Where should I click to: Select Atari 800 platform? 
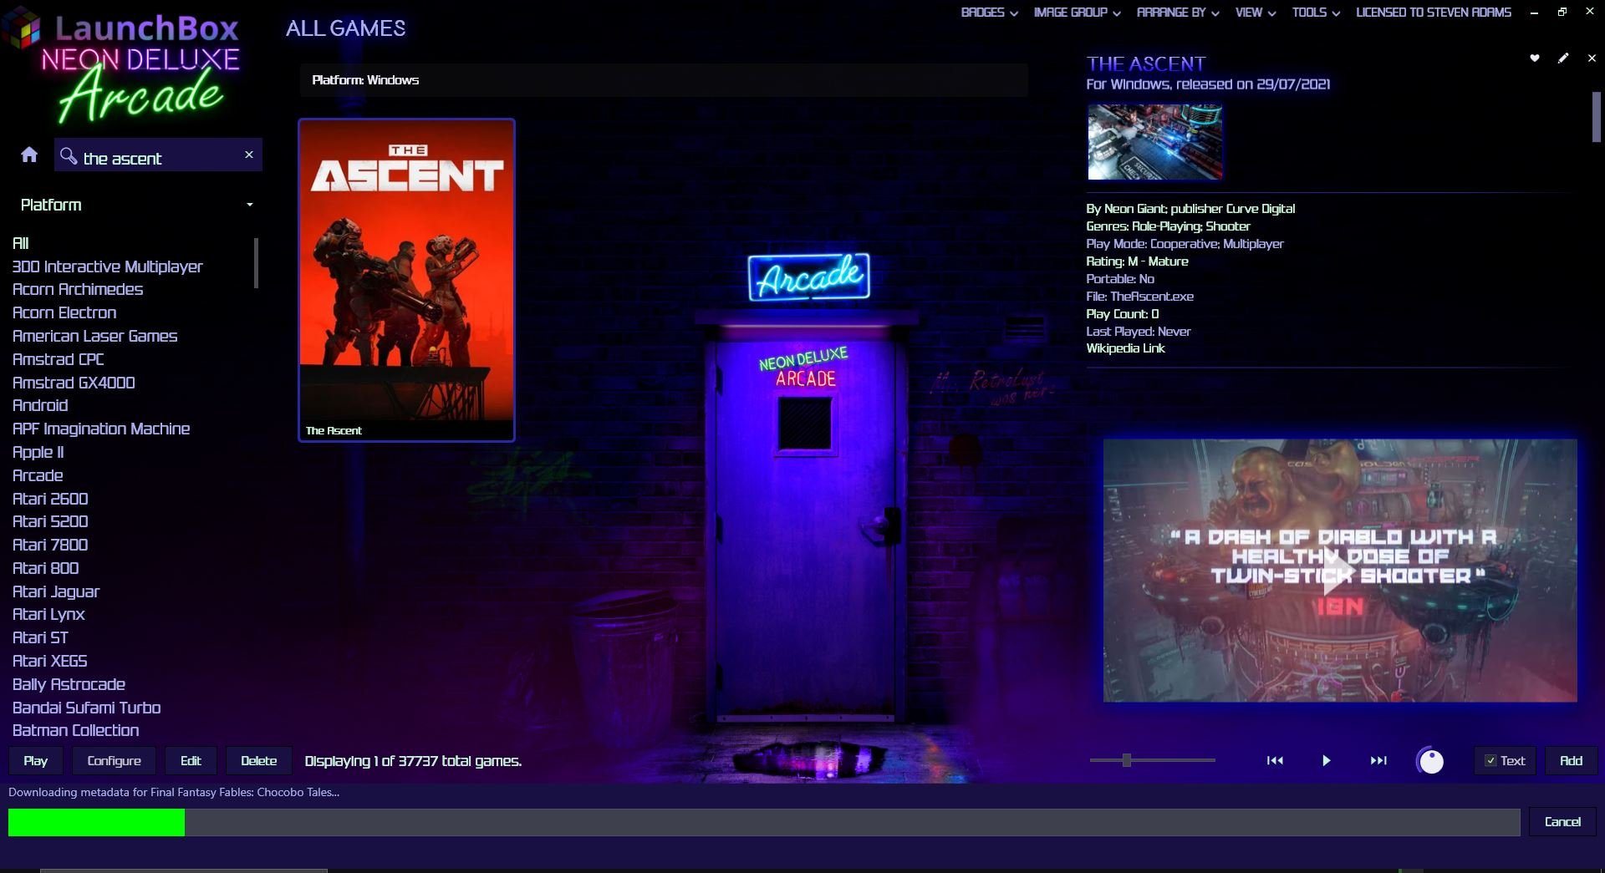[46, 568]
